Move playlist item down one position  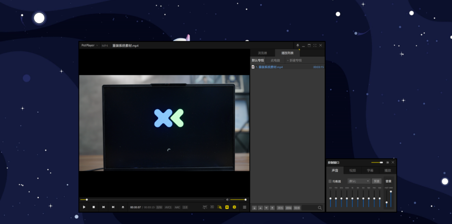tap(266, 208)
